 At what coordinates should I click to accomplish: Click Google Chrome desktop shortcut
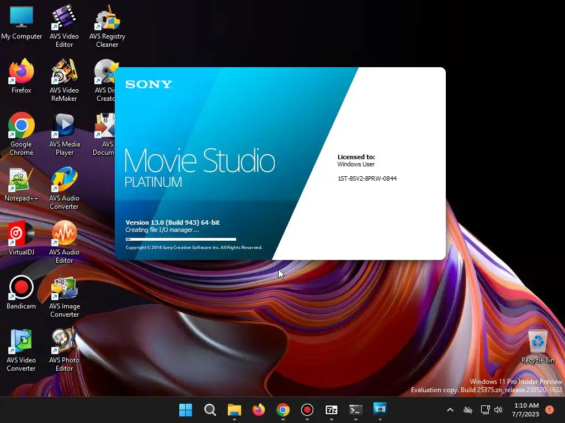tap(22, 134)
